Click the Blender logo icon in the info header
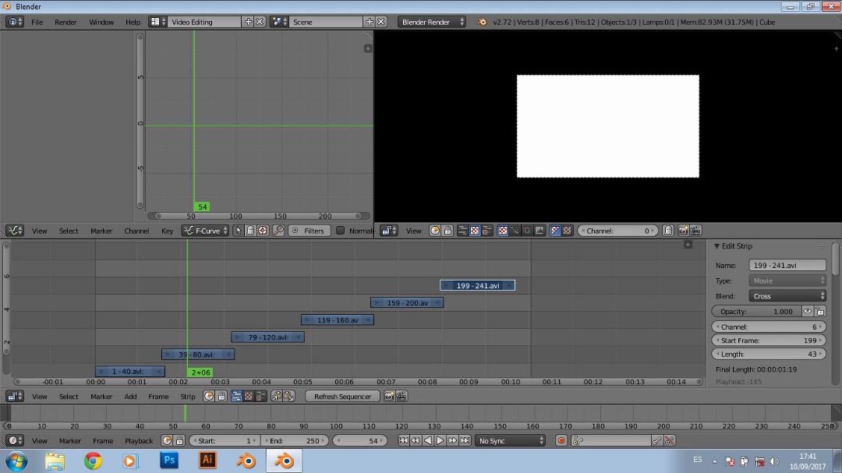The height and width of the screenshot is (473, 842). pyautogui.click(x=483, y=22)
